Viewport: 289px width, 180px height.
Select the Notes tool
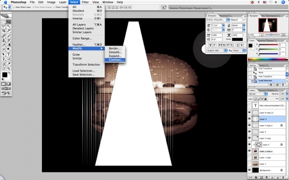3,64
